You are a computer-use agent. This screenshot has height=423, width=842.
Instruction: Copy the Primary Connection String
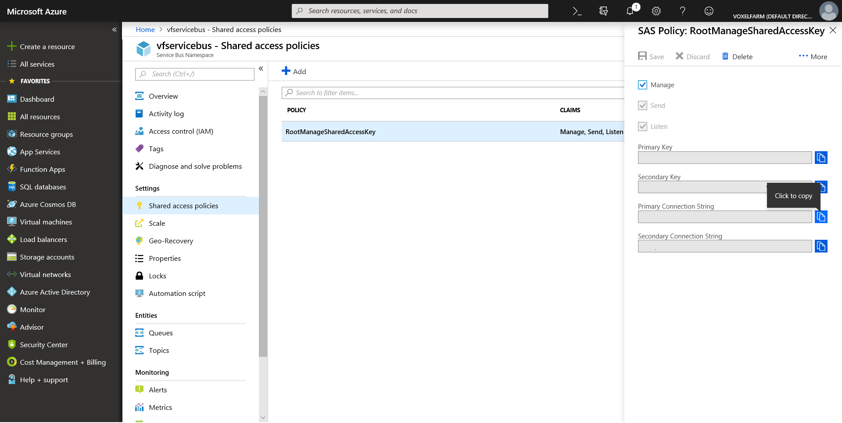click(821, 217)
